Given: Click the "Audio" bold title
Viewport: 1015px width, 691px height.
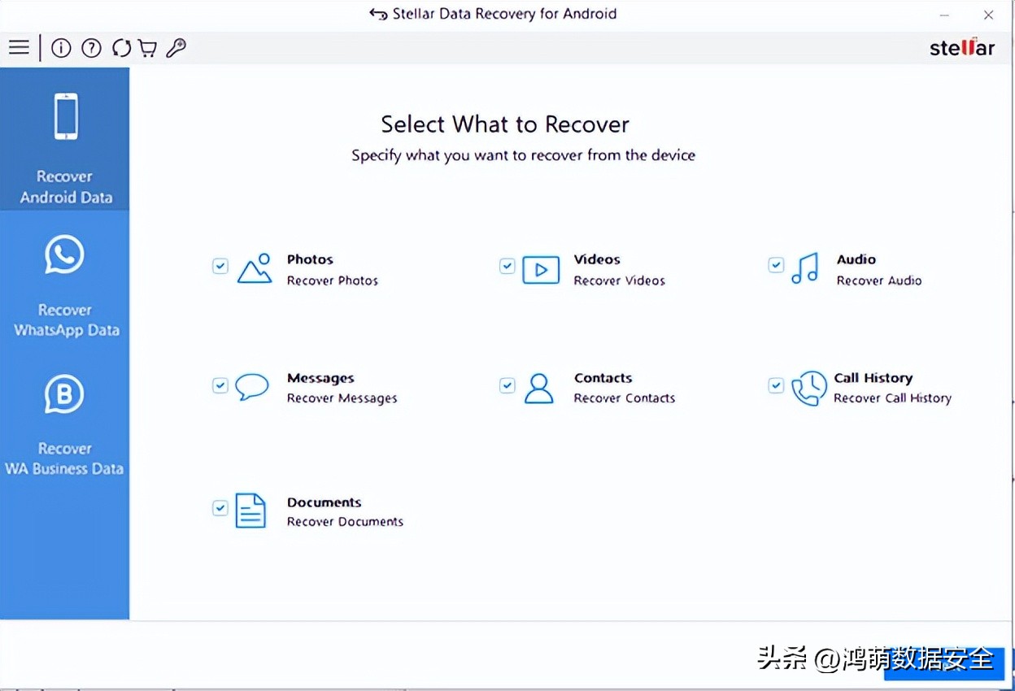Looking at the screenshot, I should pyautogui.click(x=856, y=259).
